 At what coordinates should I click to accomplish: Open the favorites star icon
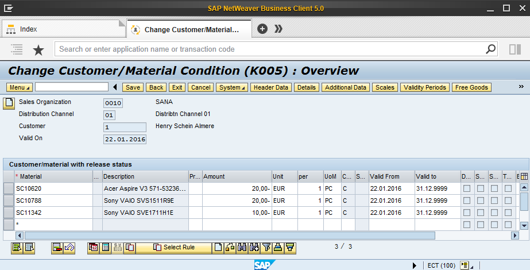click(x=38, y=50)
